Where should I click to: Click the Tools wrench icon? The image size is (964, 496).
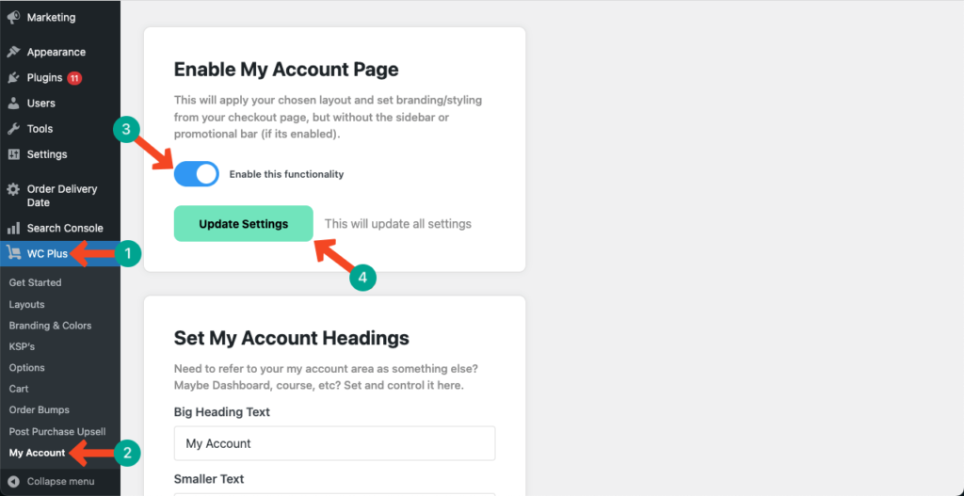(13, 129)
